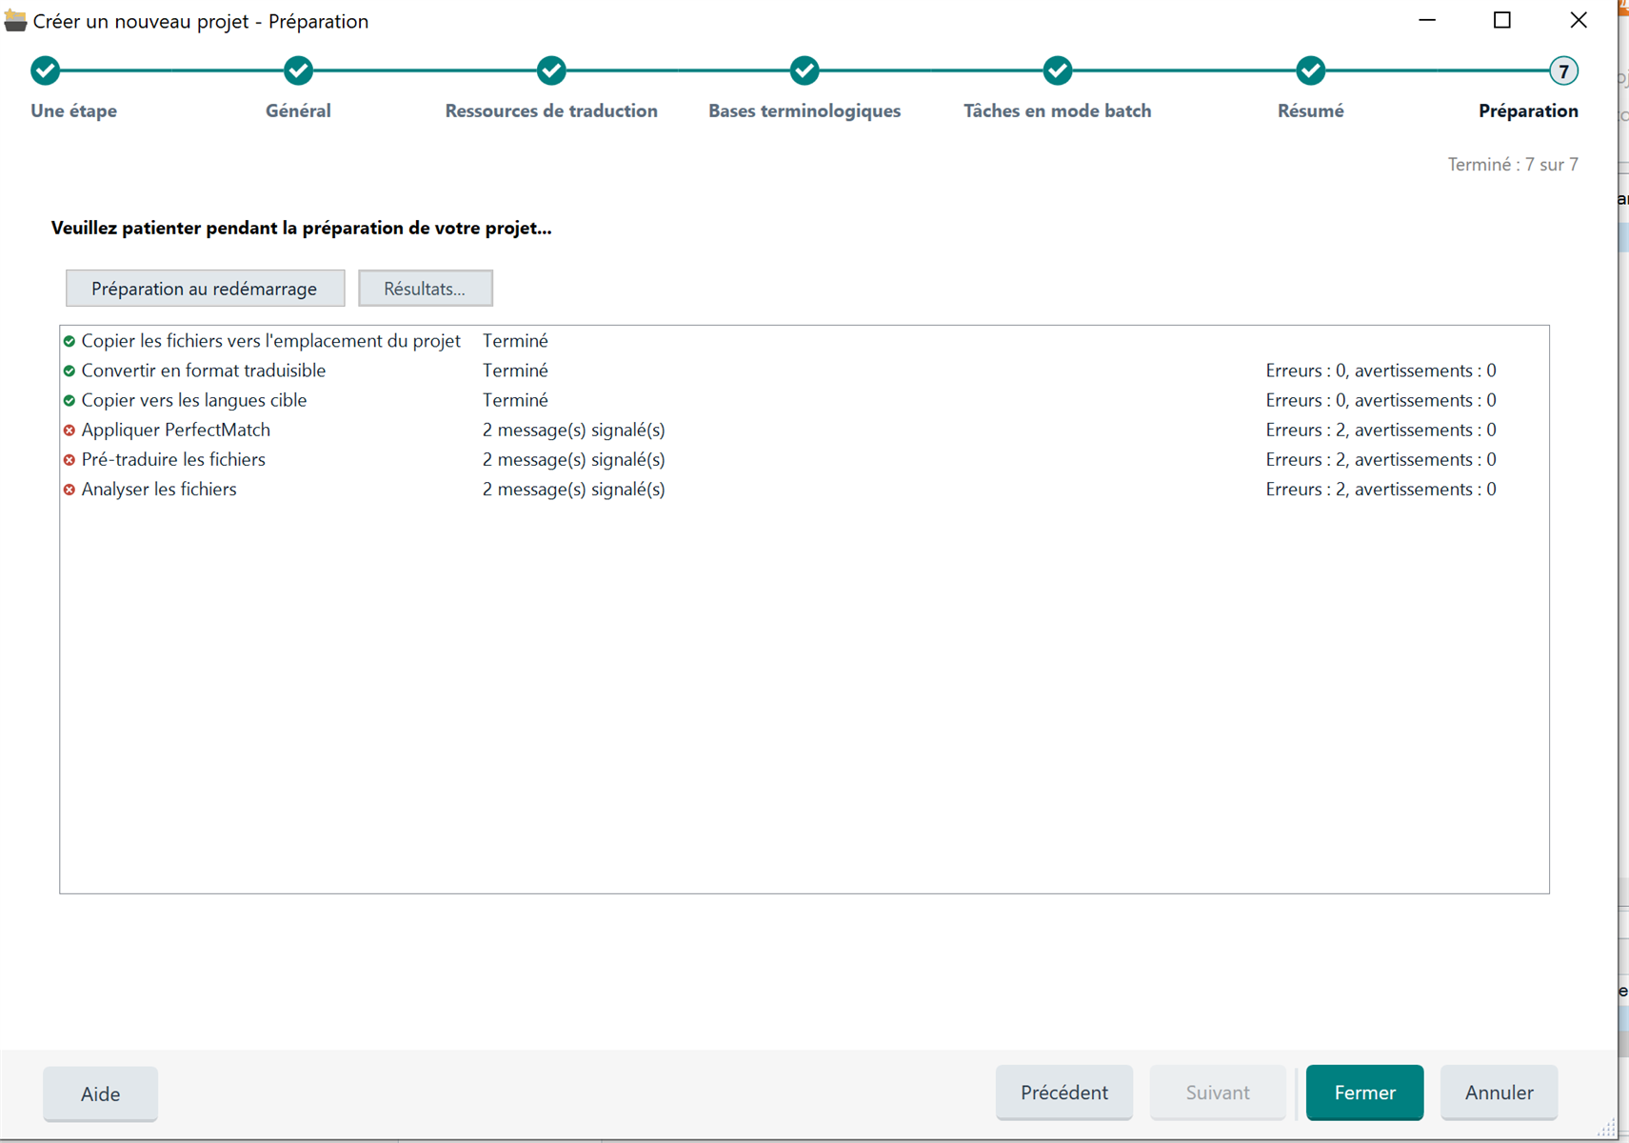Image resolution: width=1629 pixels, height=1143 pixels.
Task: Click the Général step checkmark icon
Action: [x=298, y=70]
